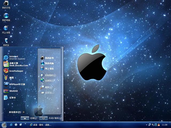This screenshot has height=128, width=171.
Task: Click the 11:39 taskbar clock
Action: pos(165,125)
